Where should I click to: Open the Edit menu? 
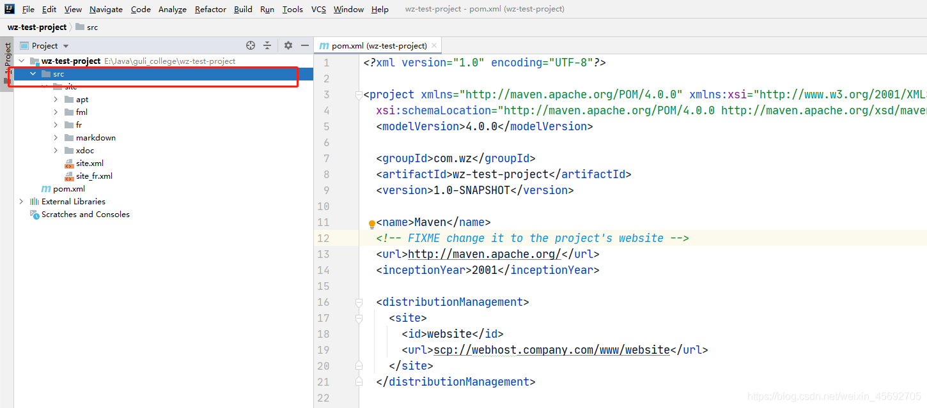tap(49, 9)
